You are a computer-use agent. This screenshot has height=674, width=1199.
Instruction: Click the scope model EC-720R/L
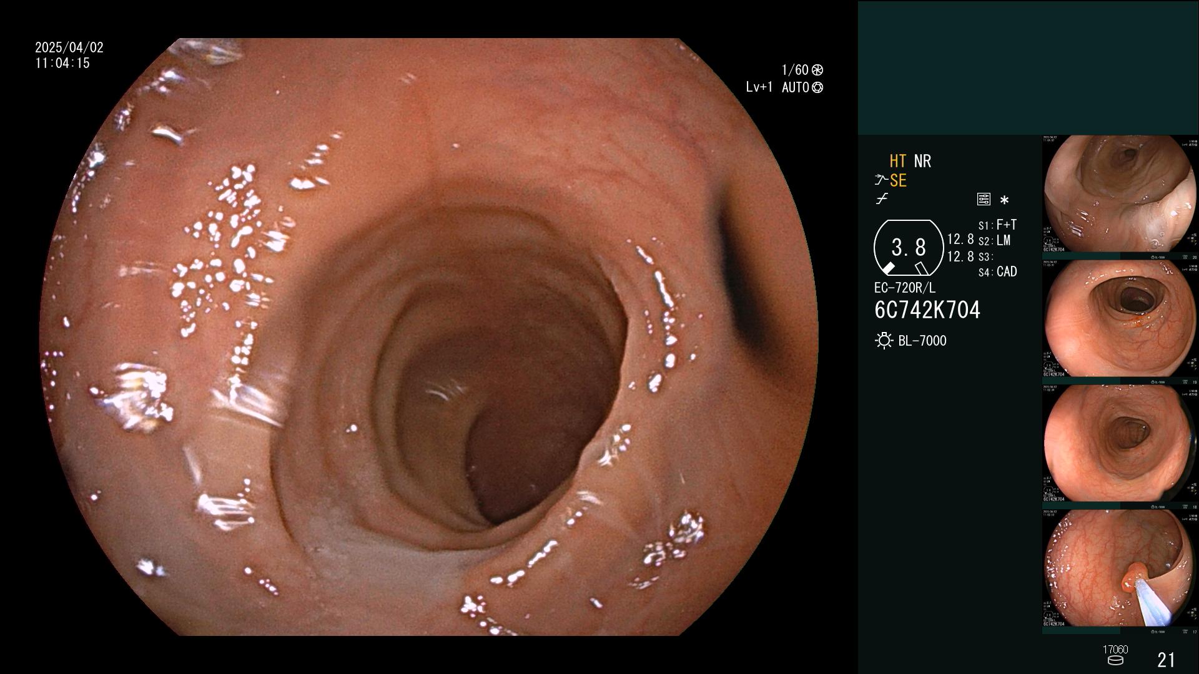(x=905, y=288)
